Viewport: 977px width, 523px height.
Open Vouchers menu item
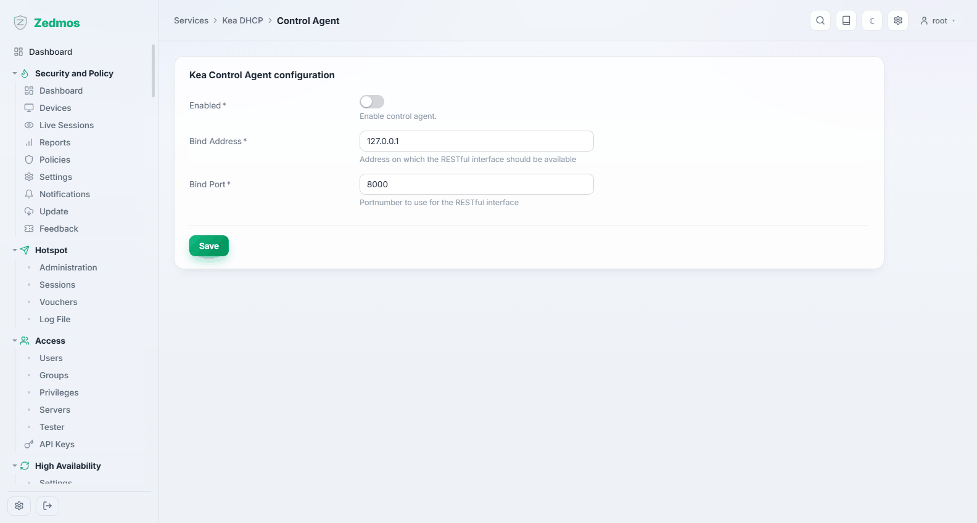click(x=59, y=302)
